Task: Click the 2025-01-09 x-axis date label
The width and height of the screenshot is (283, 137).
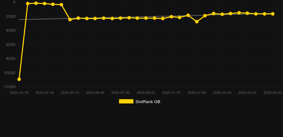Action: [197, 93]
